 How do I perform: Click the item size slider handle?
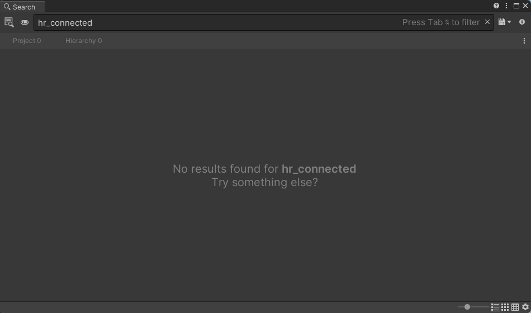point(467,307)
